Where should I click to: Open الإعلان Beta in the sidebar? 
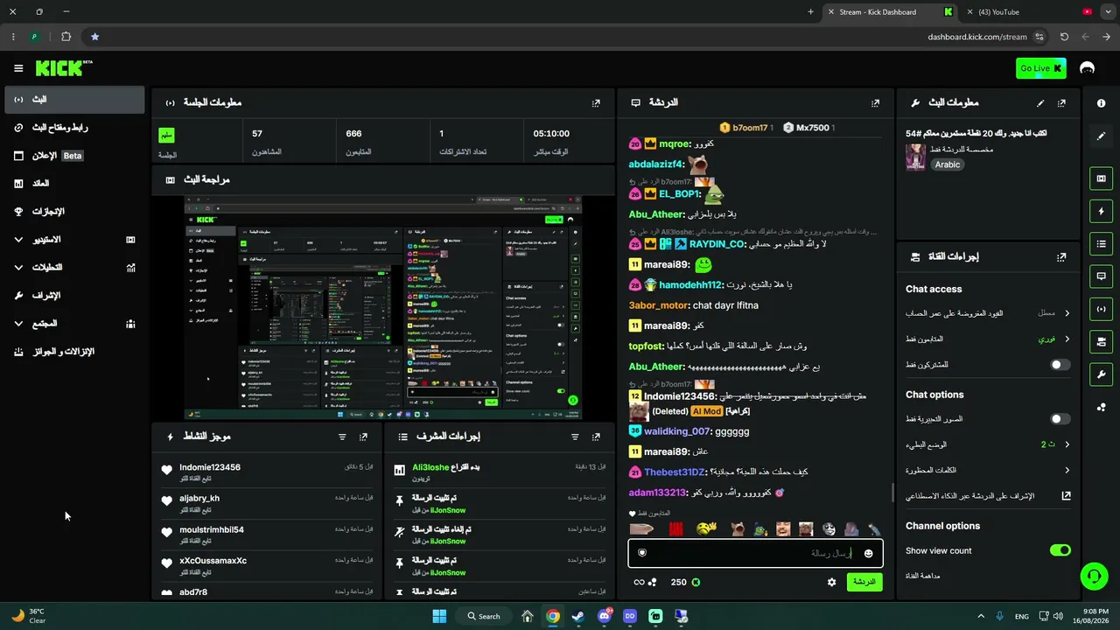[x=74, y=155]
